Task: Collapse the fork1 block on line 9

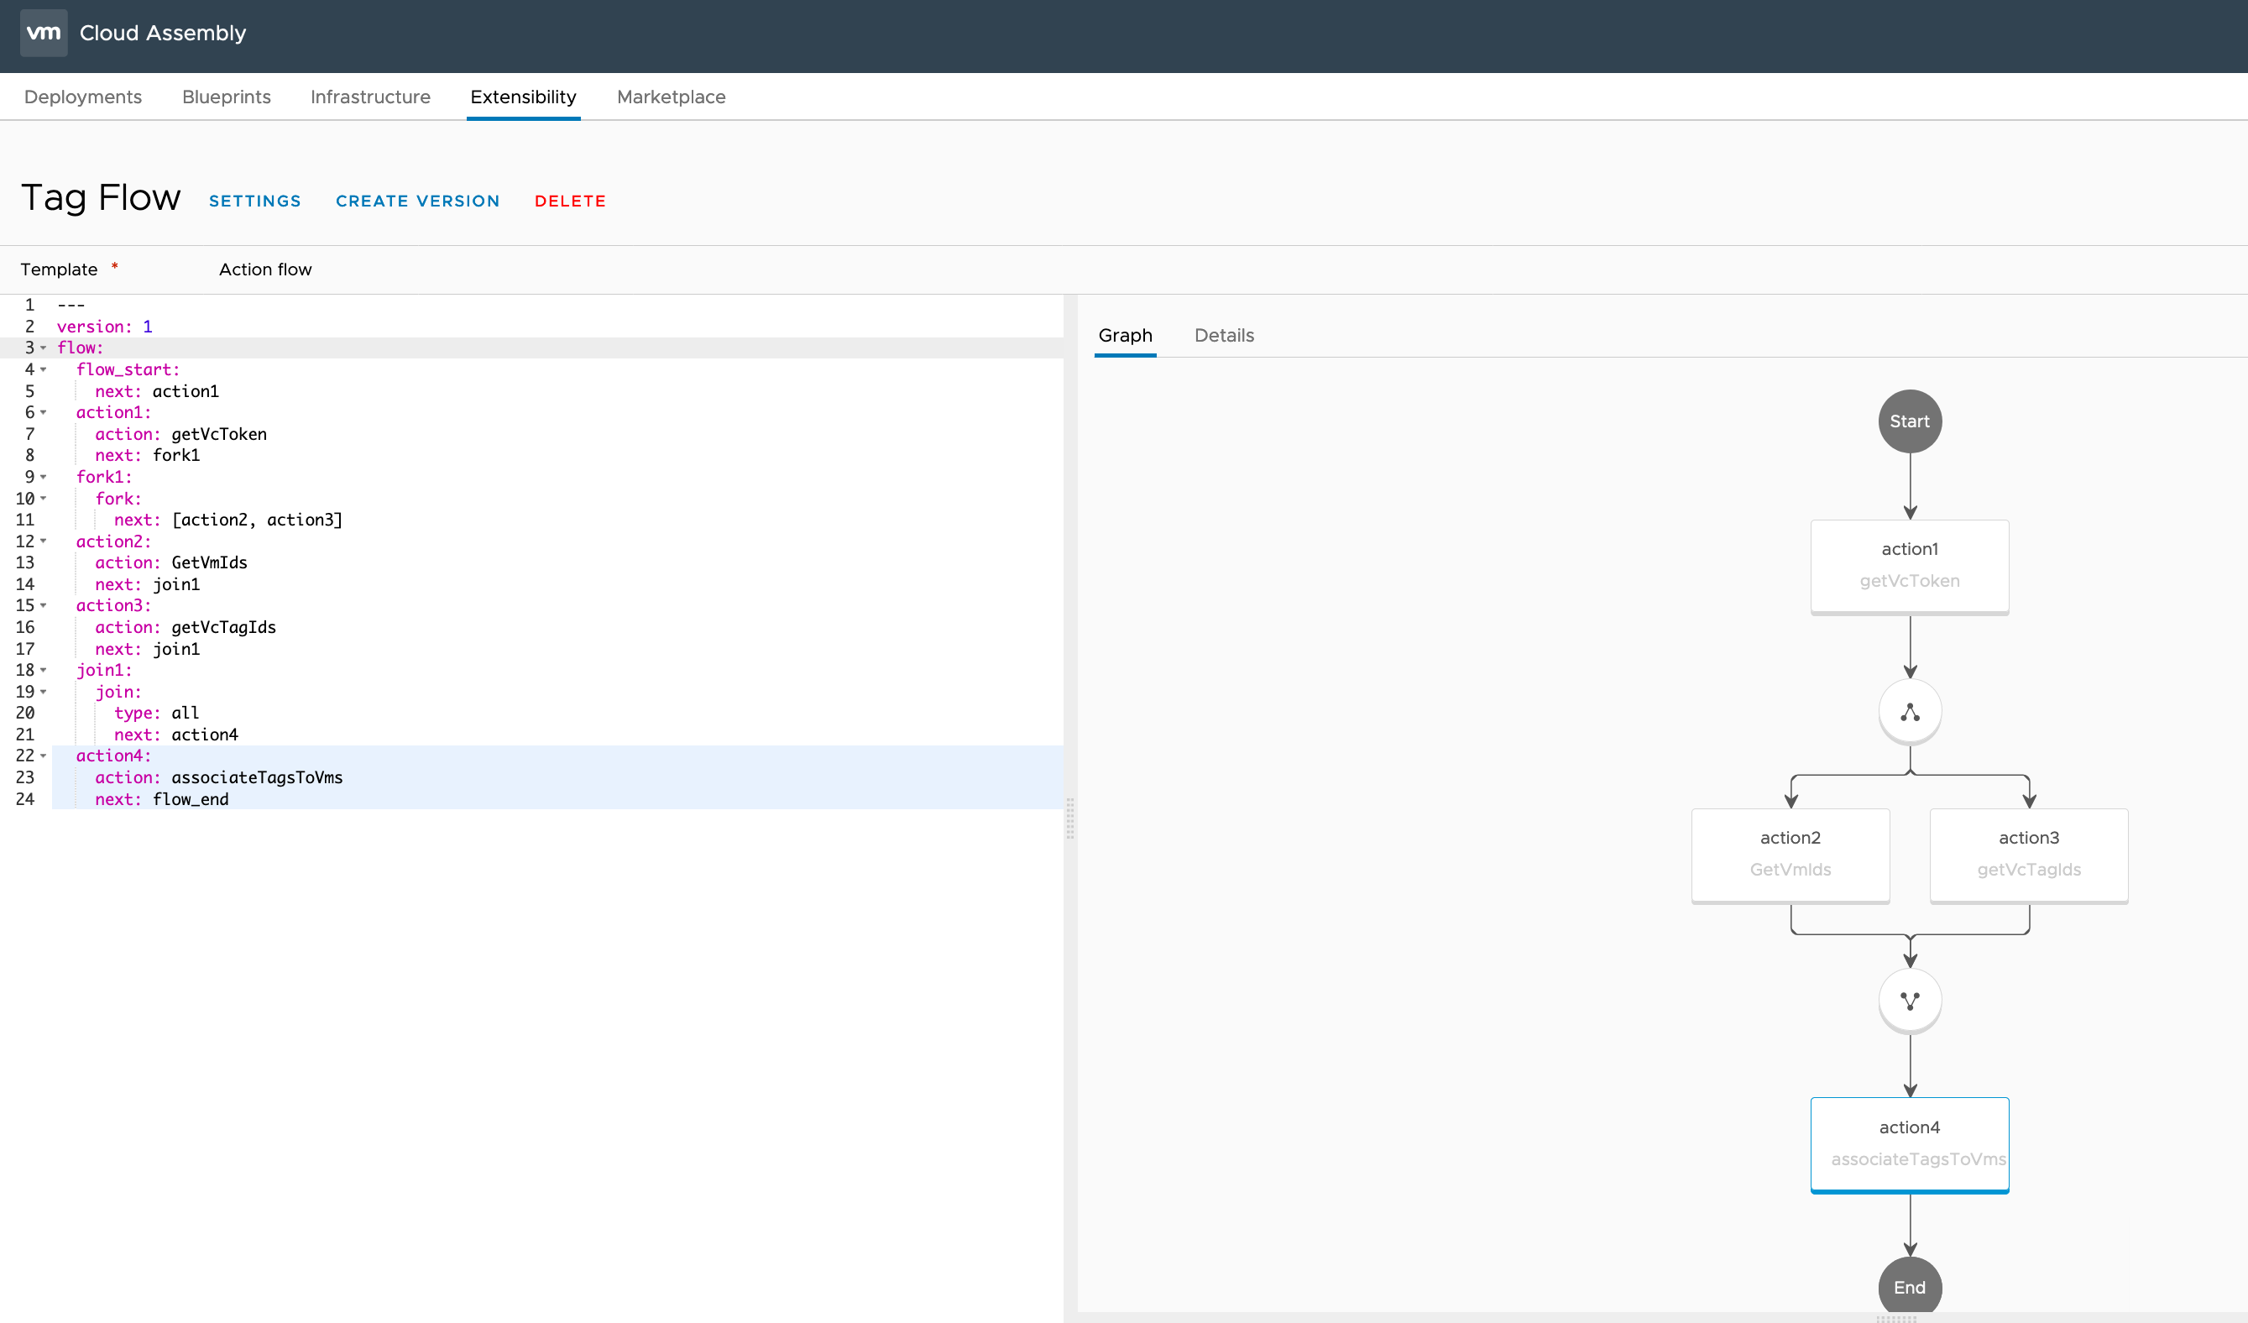Action: point(43,478)
